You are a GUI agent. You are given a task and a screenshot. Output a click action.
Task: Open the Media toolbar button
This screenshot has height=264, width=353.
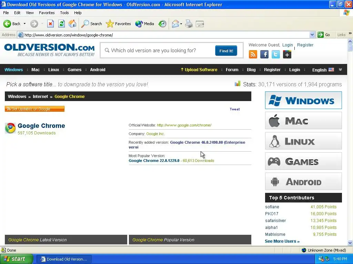(x=144, y=24)
